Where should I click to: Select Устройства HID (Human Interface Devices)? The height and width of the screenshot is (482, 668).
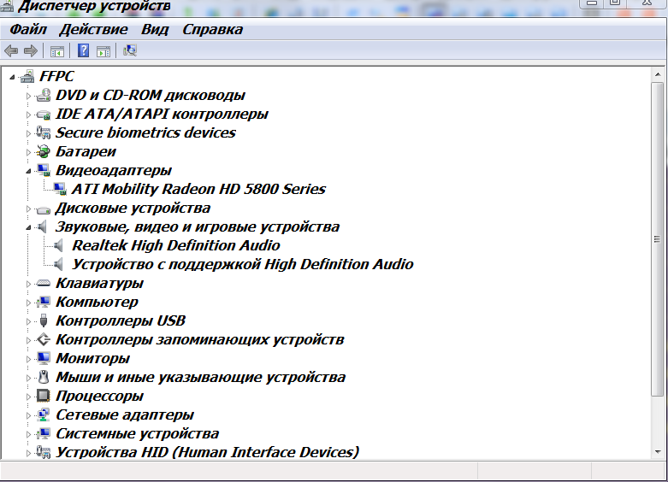(x=208, y=452)
